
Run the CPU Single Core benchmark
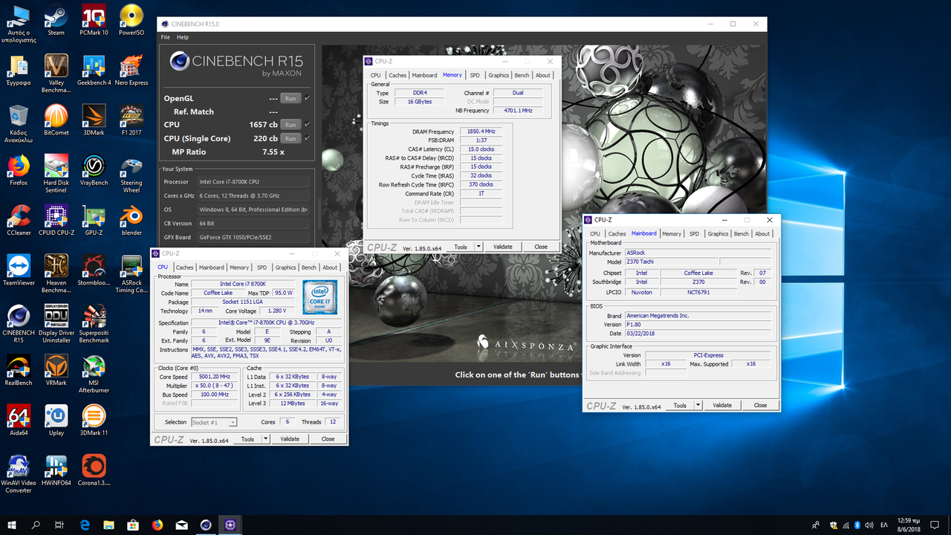click(x=291, y=138)
